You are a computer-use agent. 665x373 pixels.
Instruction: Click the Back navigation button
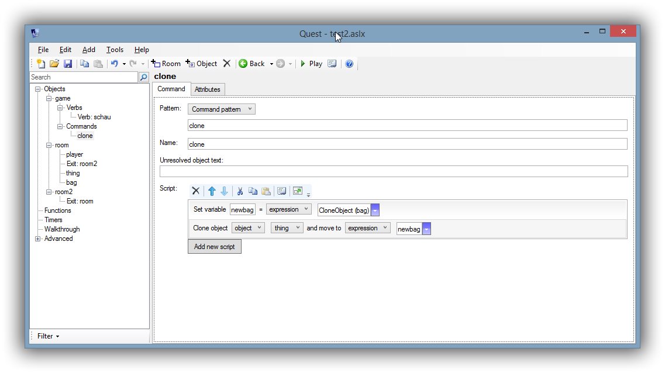point(252,64)
